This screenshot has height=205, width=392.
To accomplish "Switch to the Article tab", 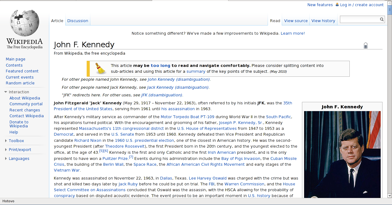I will pos(57,21).
